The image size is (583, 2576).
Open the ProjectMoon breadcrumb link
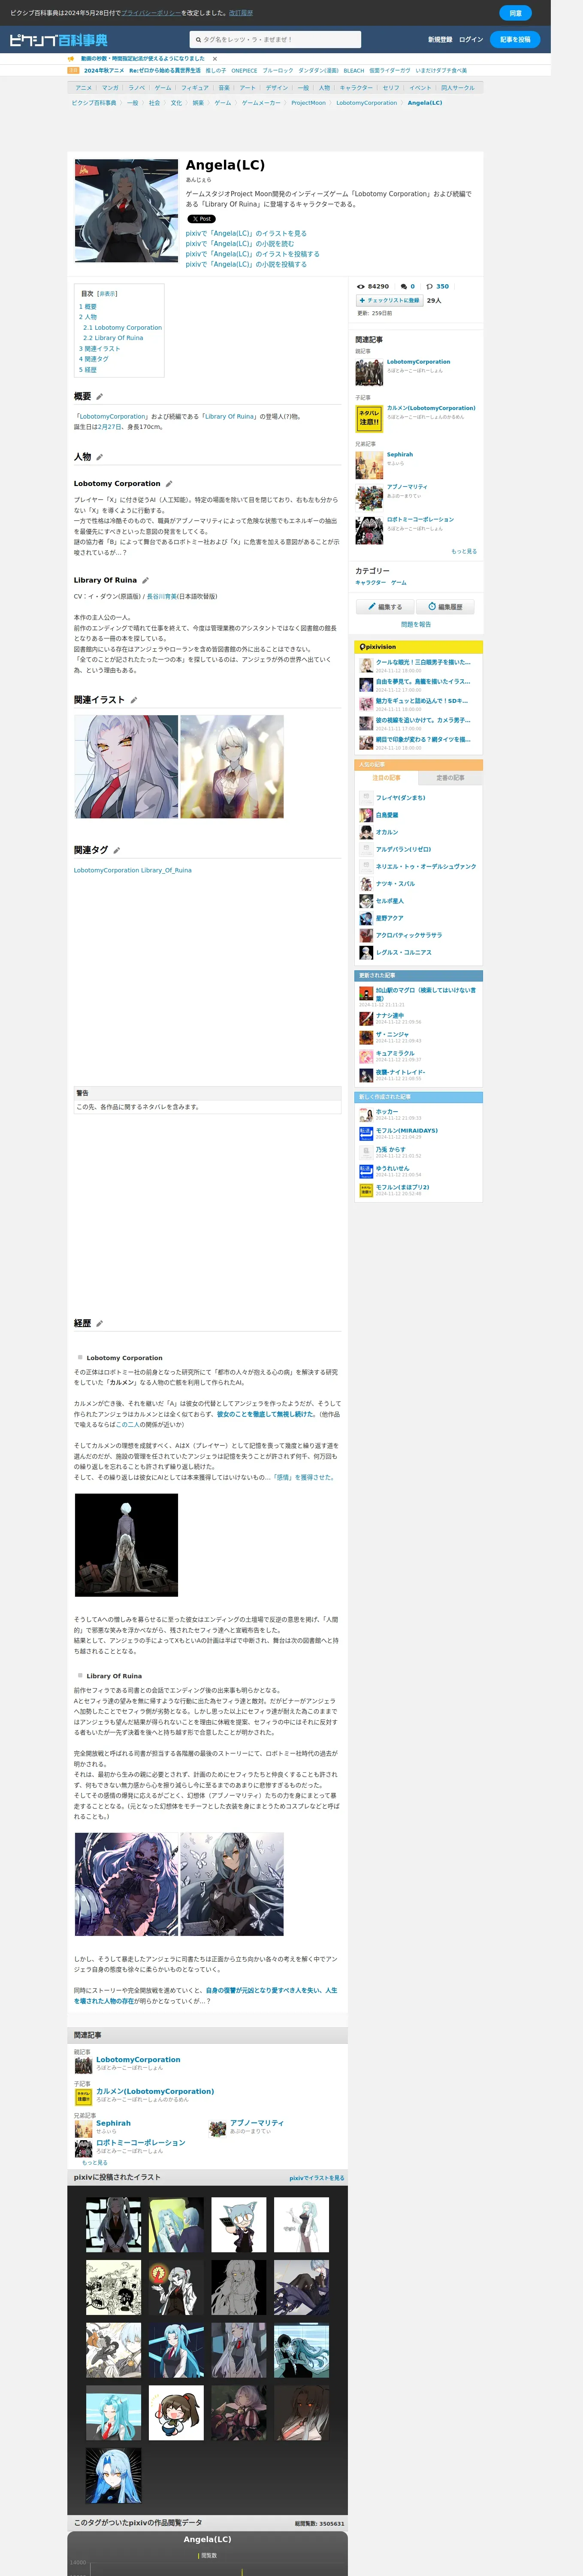click(x=308, y=103)
